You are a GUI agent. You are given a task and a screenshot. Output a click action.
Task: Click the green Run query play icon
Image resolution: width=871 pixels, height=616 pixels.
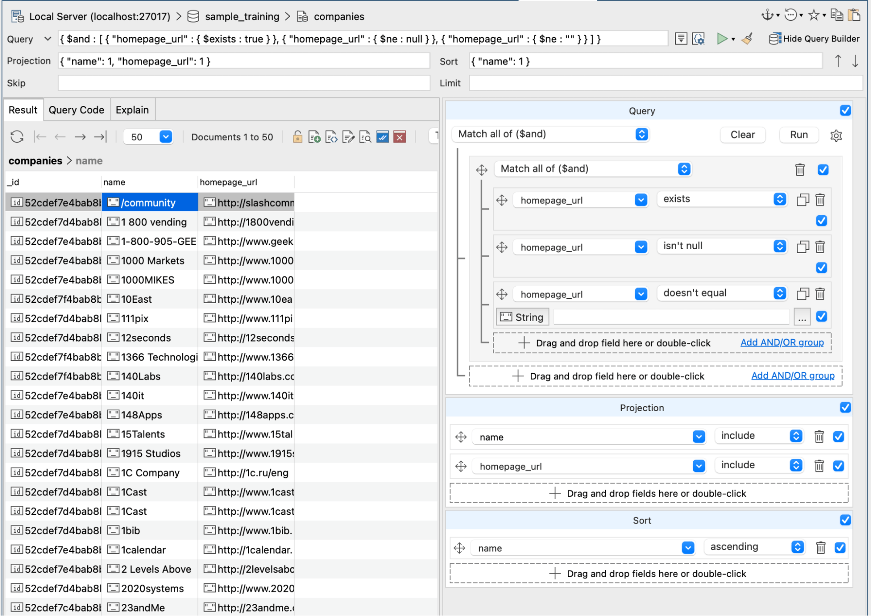point(722,39)
